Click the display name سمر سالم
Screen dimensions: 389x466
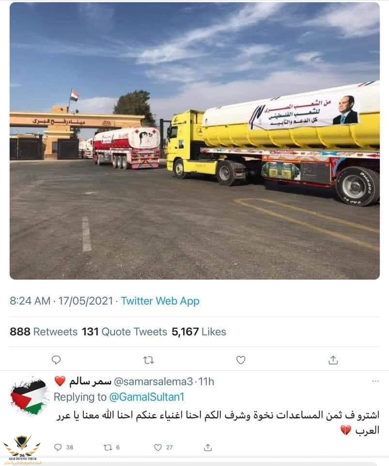tap(91, 382)
